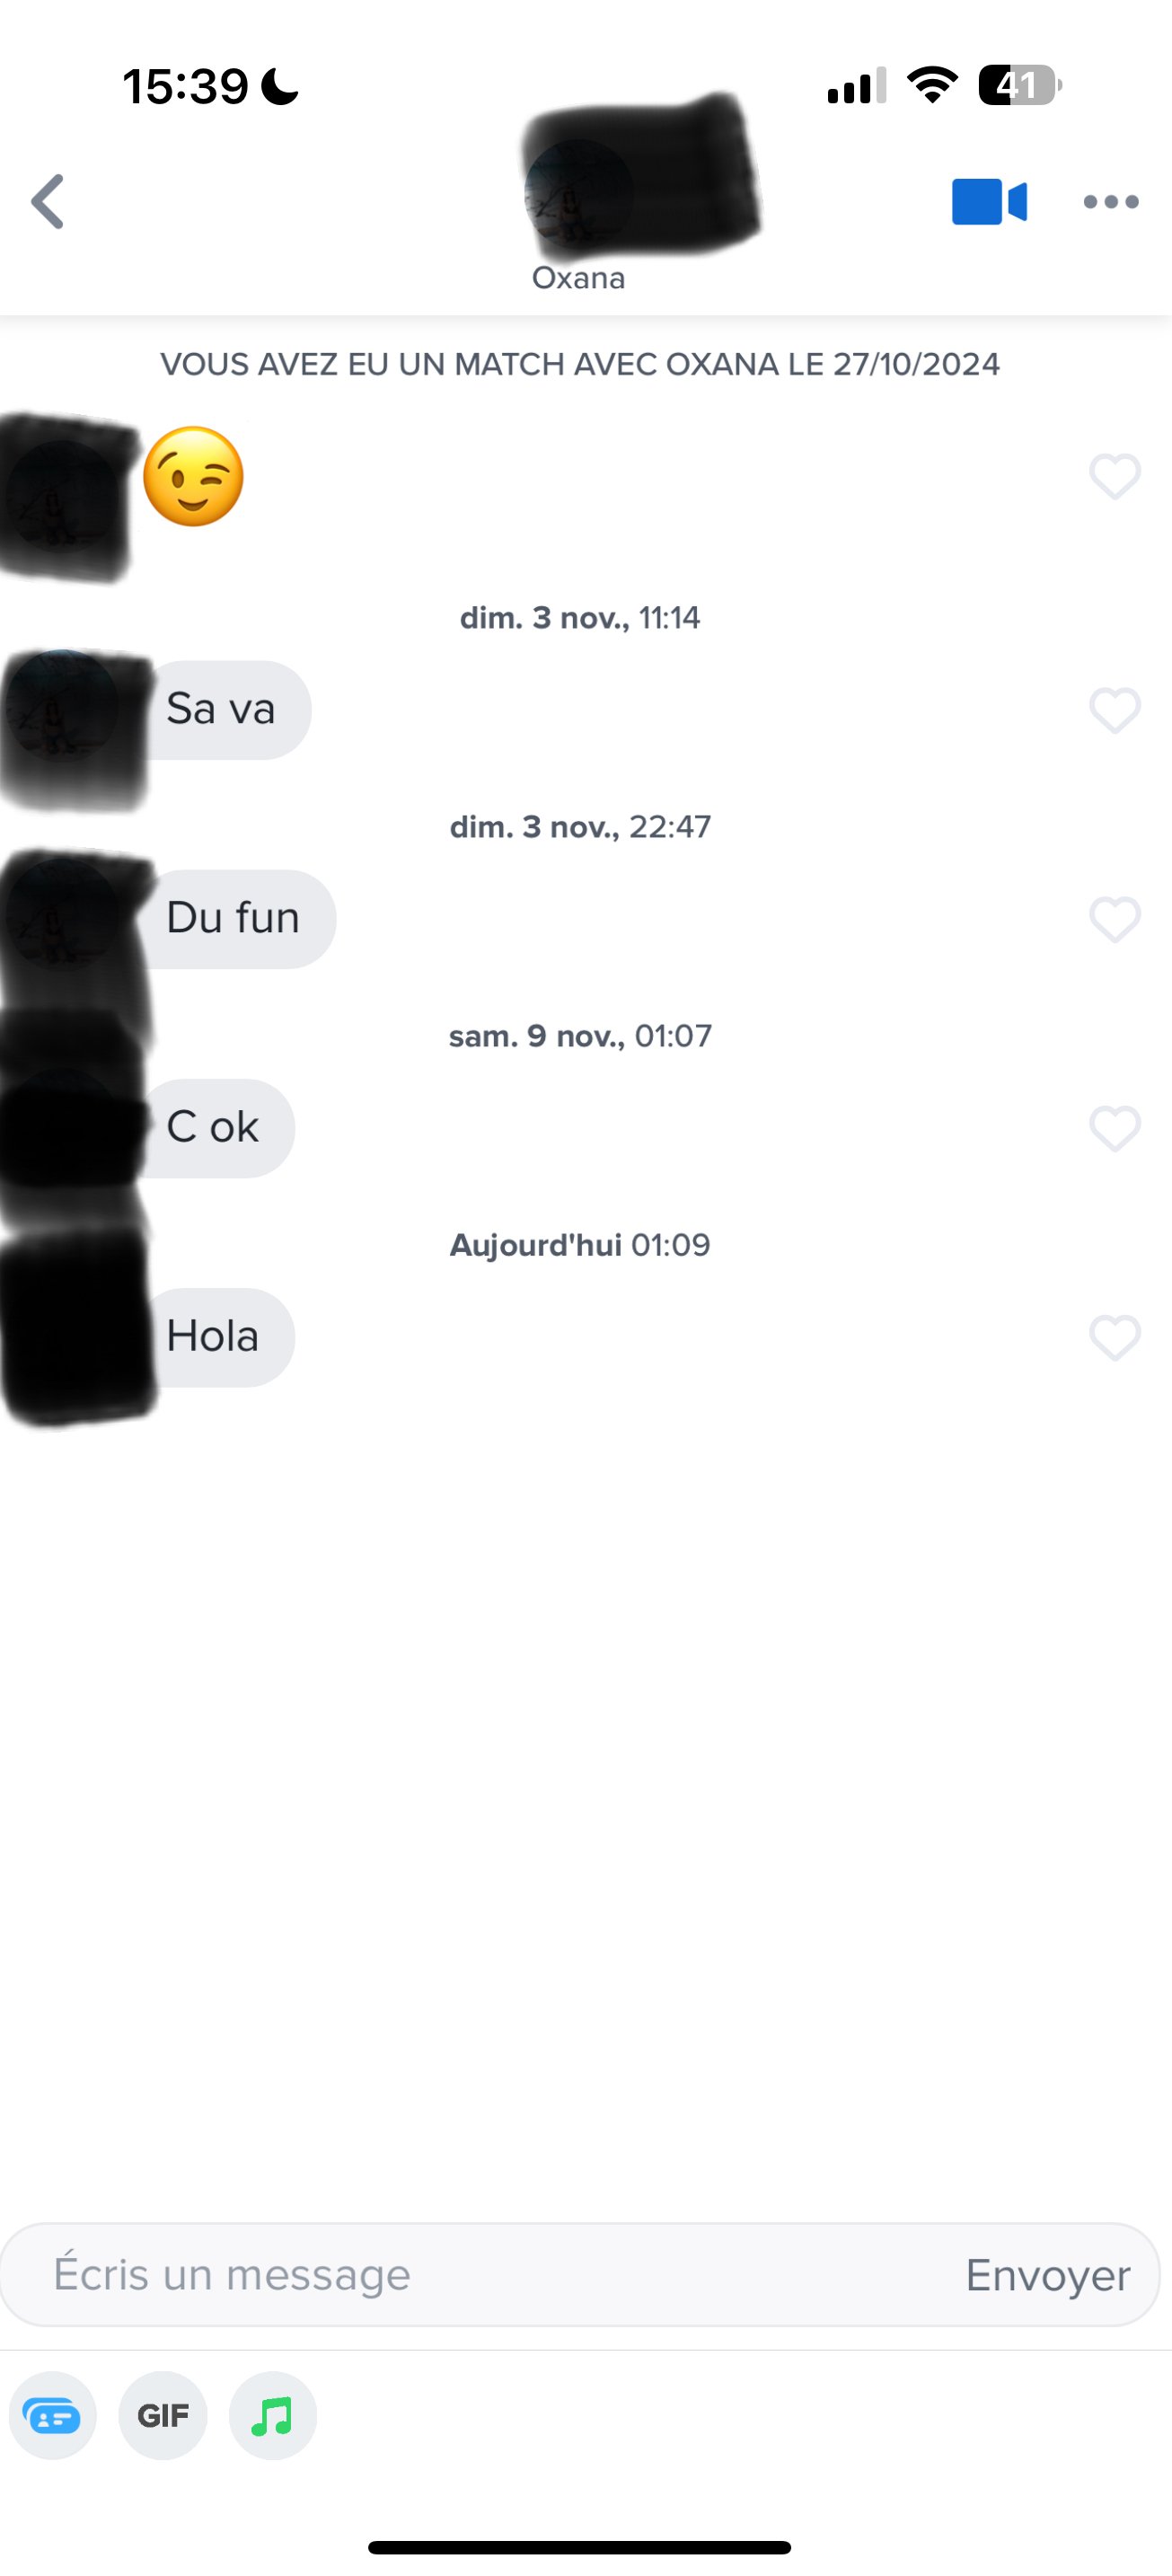This screenshot has width=1172, height=2576.
Task: Open the music sharing icon
Action: [x=273, y=2416]
